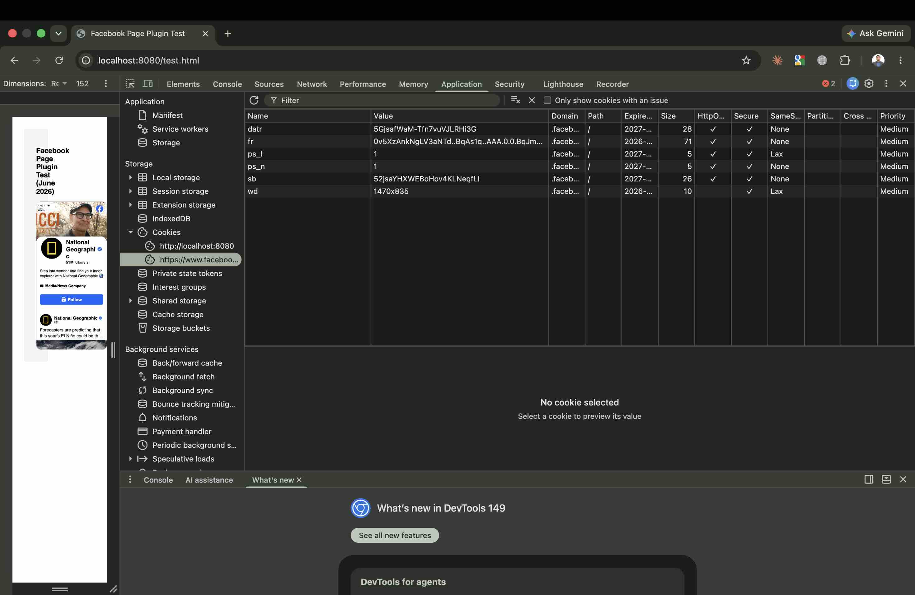Switch to the Security tab
Image resolution: width=915 pixels, height=595 pixels.
coord(509,84)
